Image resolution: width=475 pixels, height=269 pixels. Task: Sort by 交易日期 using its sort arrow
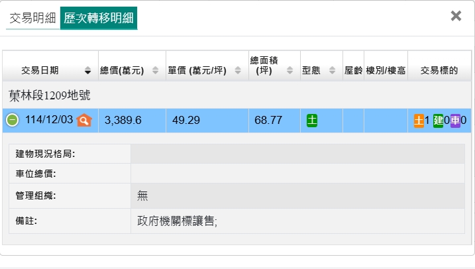(88, 70)
